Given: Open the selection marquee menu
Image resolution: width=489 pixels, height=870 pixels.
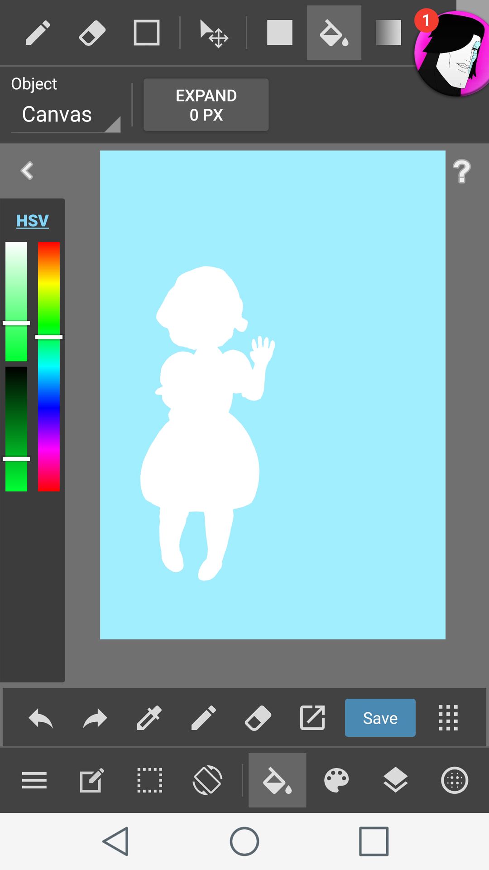Looking at the screenshot, I should [150, 780].
